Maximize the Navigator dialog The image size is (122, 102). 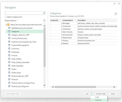click(x=115, y=4)
